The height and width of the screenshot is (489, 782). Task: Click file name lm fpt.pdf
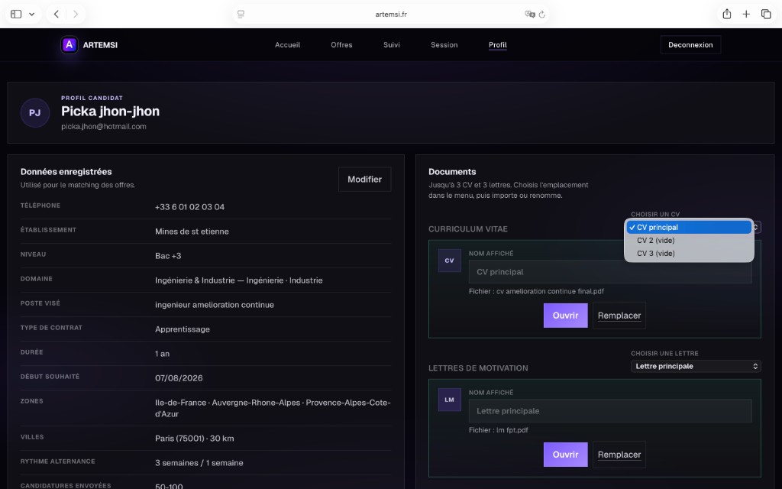pyautogui.click(x=512, y=430)
